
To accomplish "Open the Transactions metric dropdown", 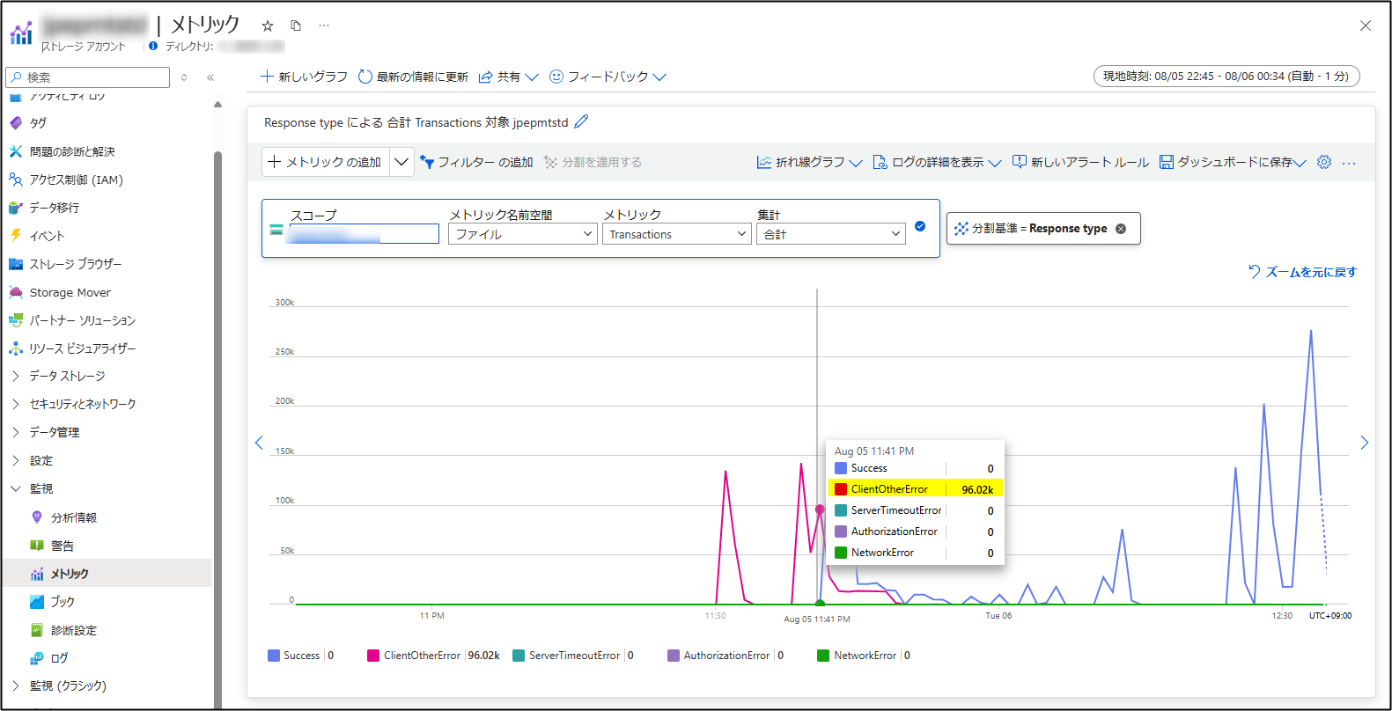I will 676,234.
